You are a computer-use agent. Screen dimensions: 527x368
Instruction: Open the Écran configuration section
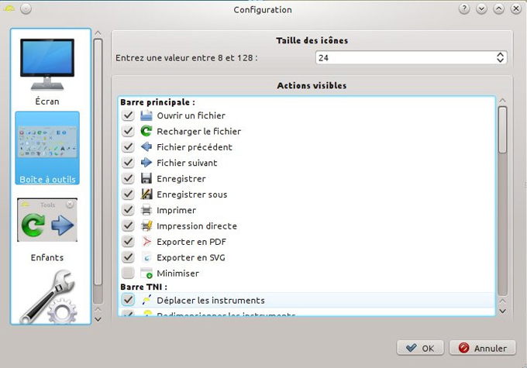pos(47,71)
